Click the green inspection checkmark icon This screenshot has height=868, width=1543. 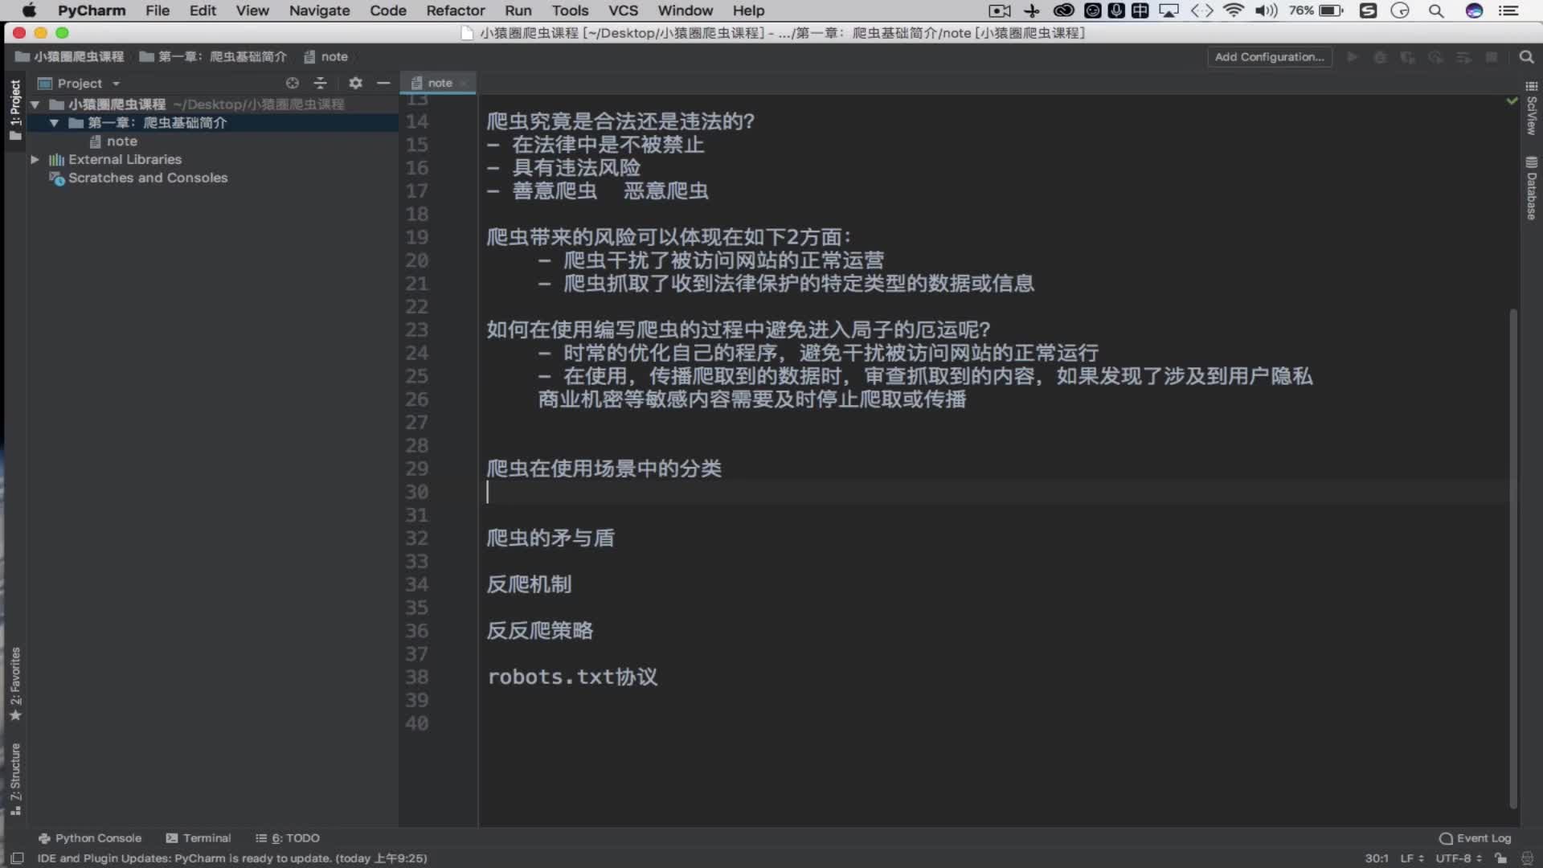(x=1512, y=101)
